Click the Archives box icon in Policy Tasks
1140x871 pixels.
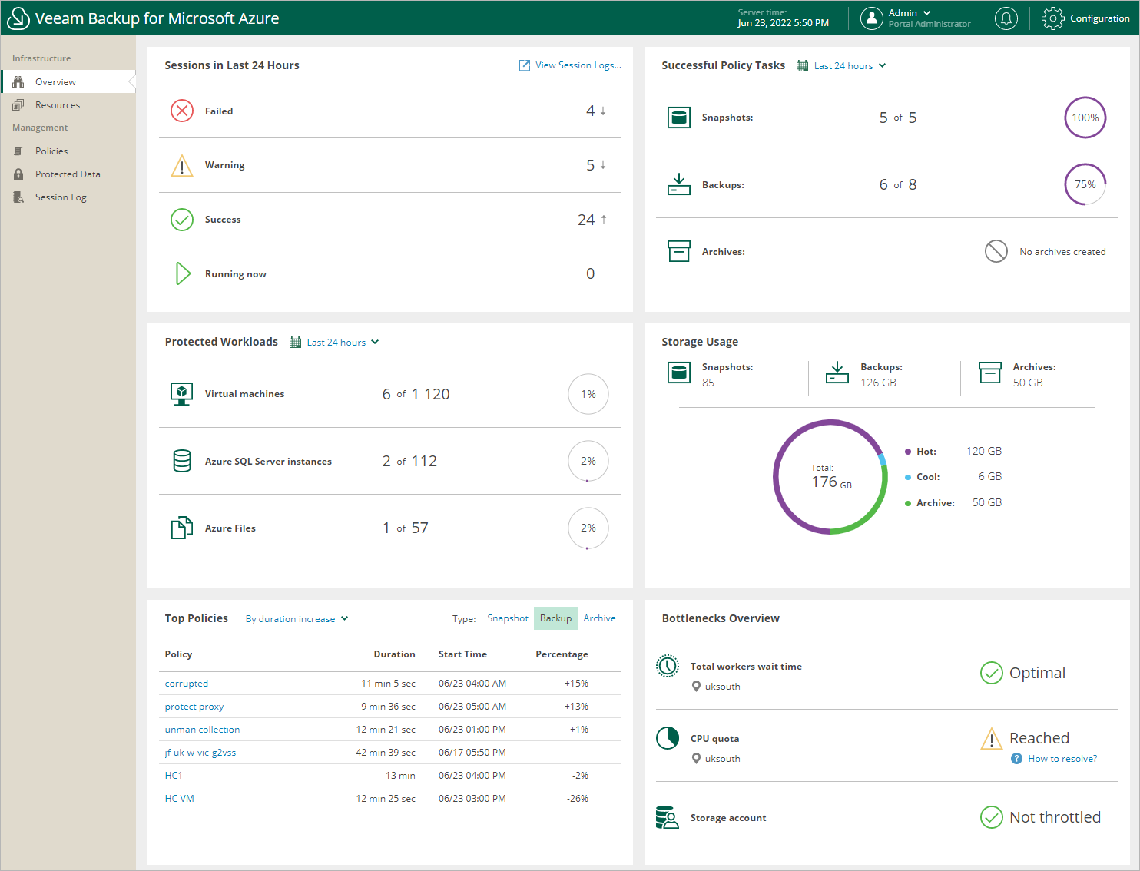point(679,251)
